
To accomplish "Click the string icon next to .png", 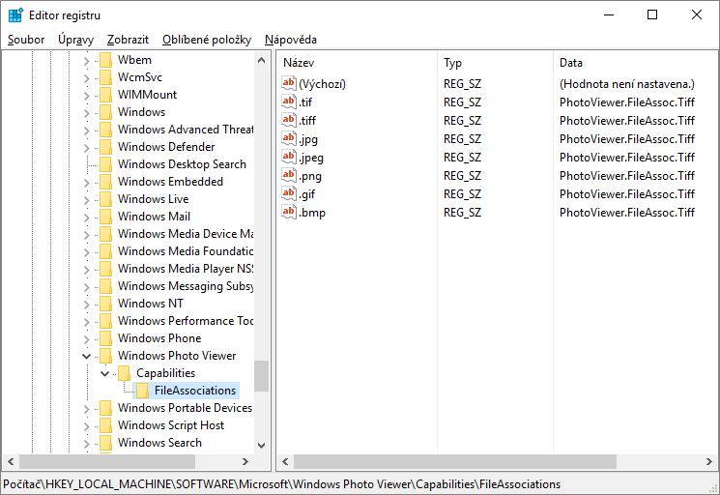I will [x=288, y=175].
